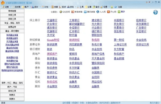Viewport: 161px width, 104px height.
Task: Click the user icon in title bar
Action: [x=147, y=2]
